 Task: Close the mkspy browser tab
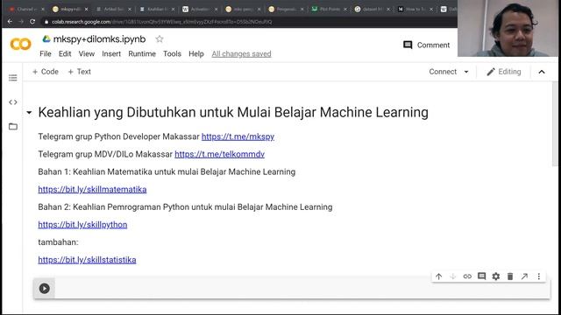tap(86, 10)
